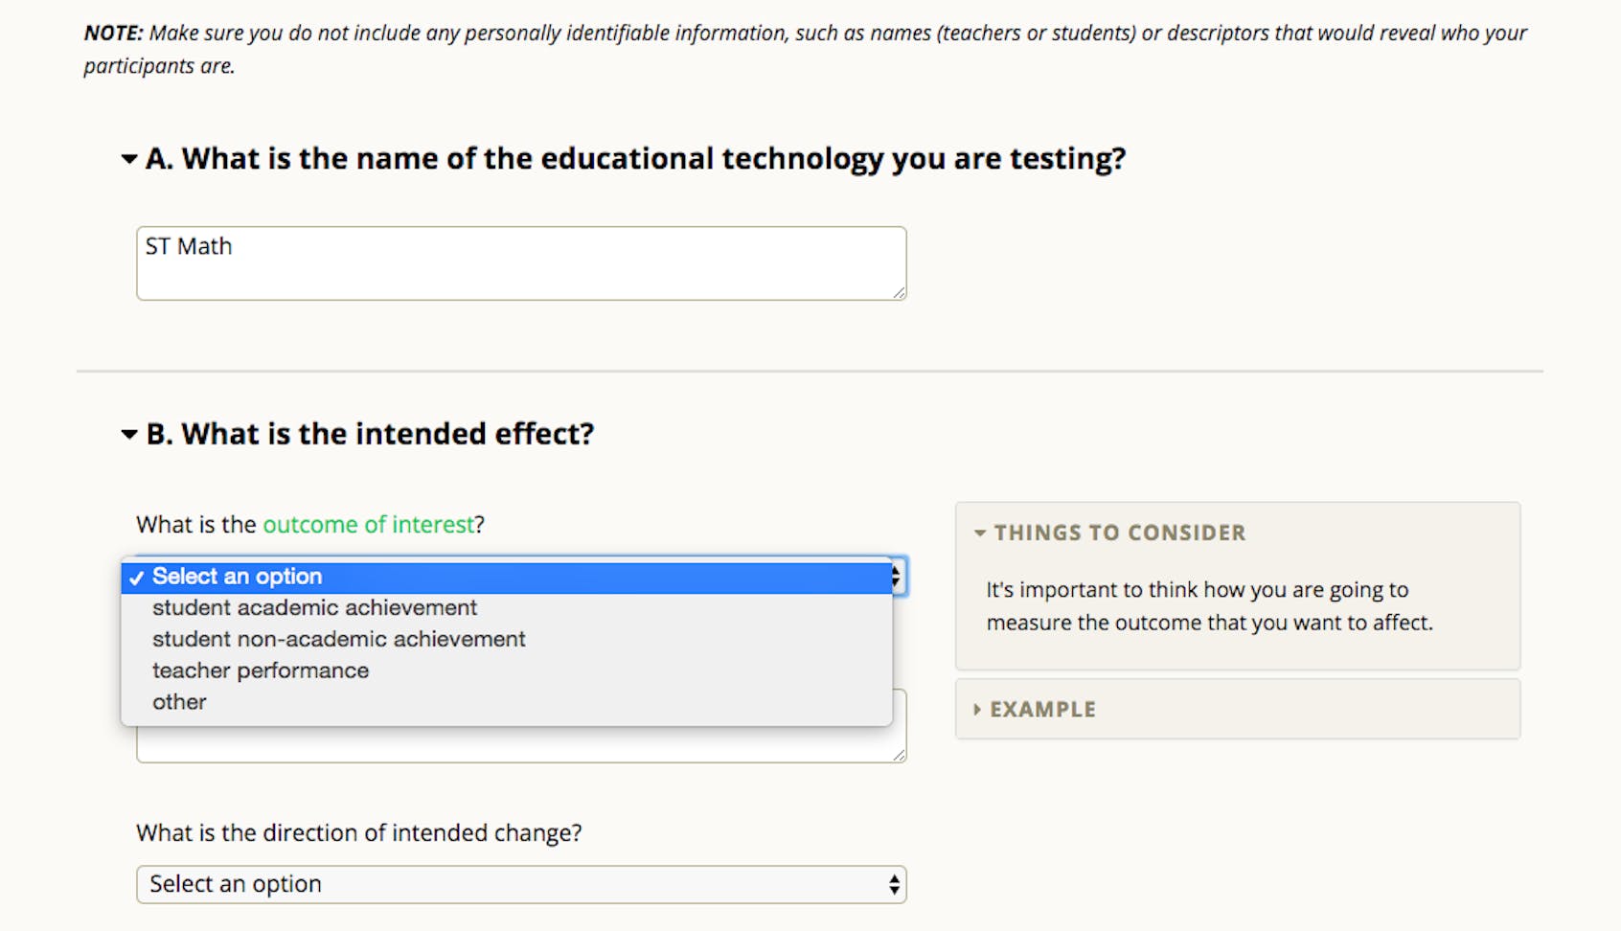Click the checkmark beside 'Select an option'

(x=137, y=577)
